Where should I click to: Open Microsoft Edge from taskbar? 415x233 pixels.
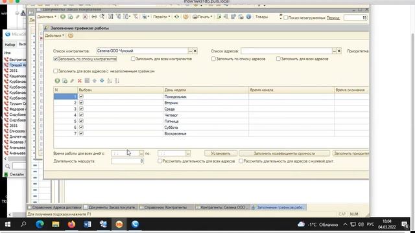point(40,225)
